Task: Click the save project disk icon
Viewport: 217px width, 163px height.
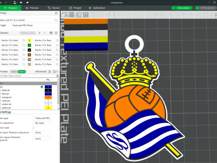Action: coord(15,3)
